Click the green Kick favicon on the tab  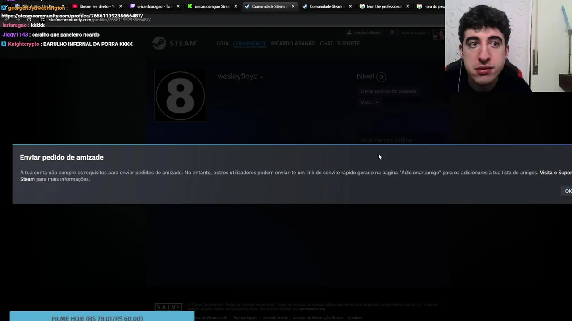(x=190, y=6)
